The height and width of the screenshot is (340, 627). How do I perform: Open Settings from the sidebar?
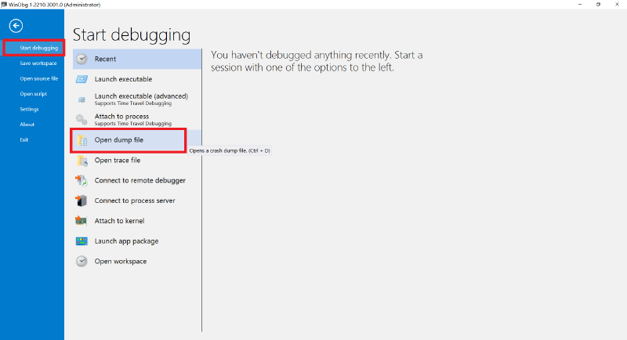(29, 109)
